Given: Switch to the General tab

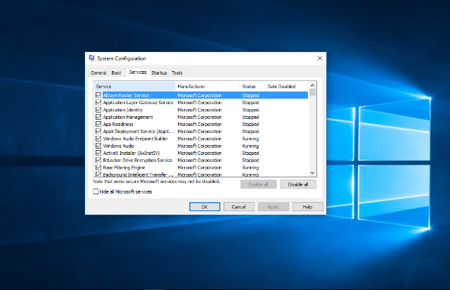Looking at the screenshot, I should point(98,72).
